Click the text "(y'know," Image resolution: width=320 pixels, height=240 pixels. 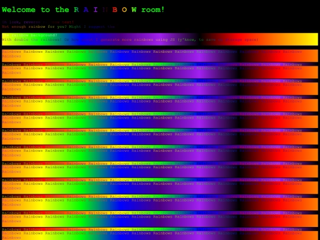point(187,40)
